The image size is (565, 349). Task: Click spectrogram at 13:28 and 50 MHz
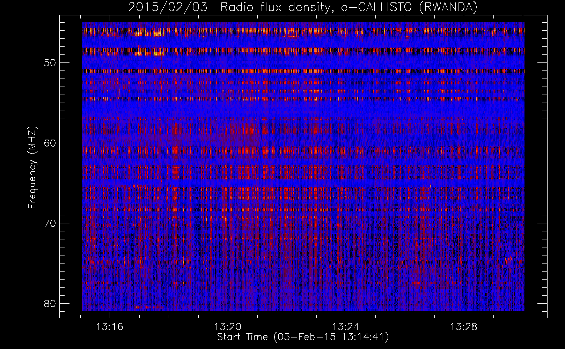pos(463,62)
